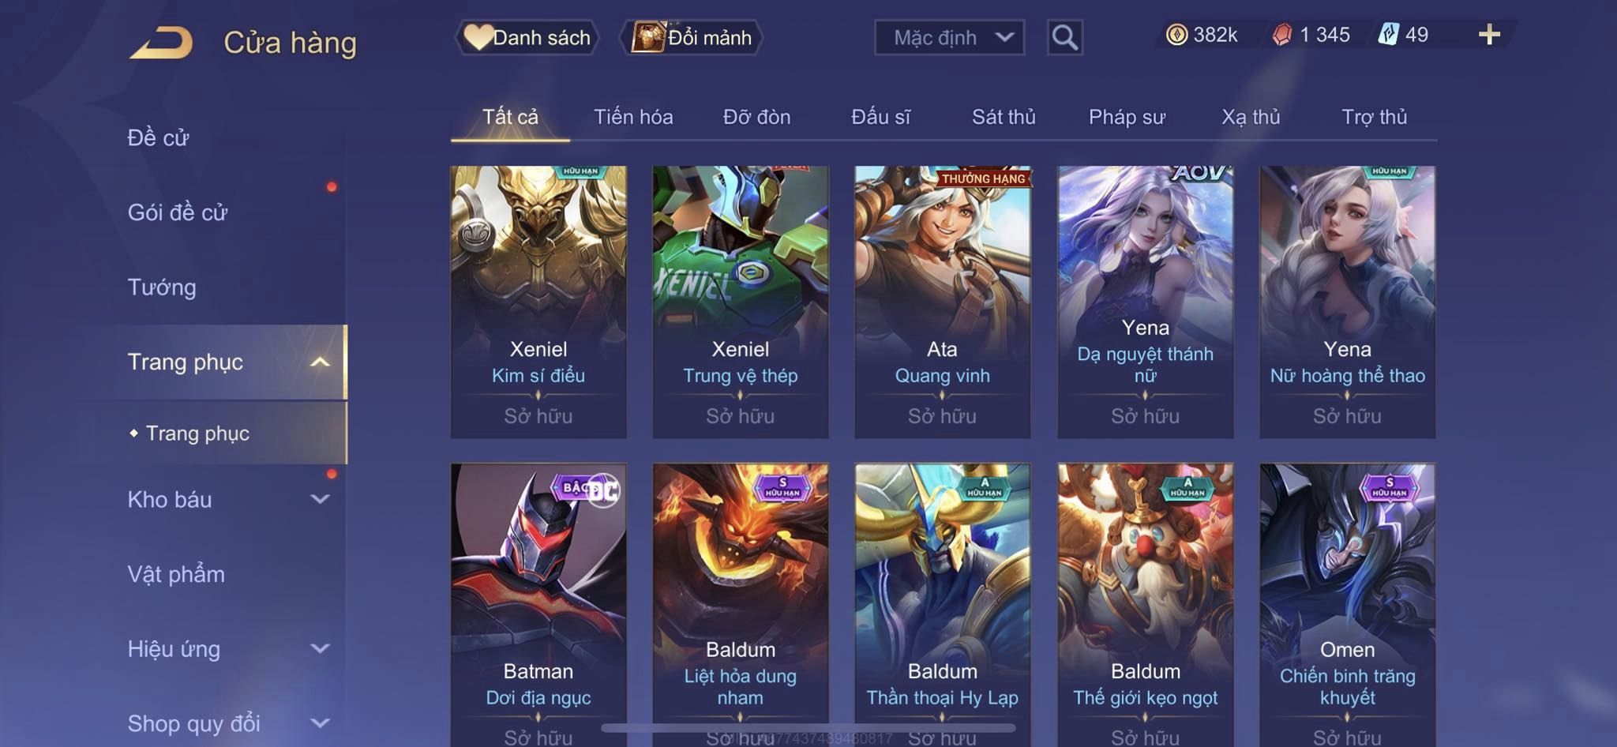Open the Mặc định sort dropdown
1617x747 pixels.
pos(949,37)
